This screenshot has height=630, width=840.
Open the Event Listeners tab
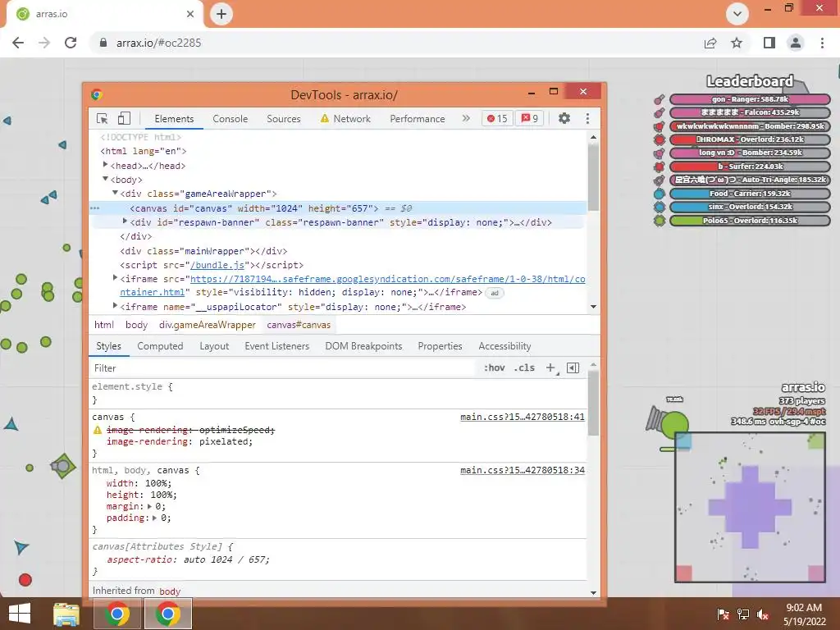(277, 346)
